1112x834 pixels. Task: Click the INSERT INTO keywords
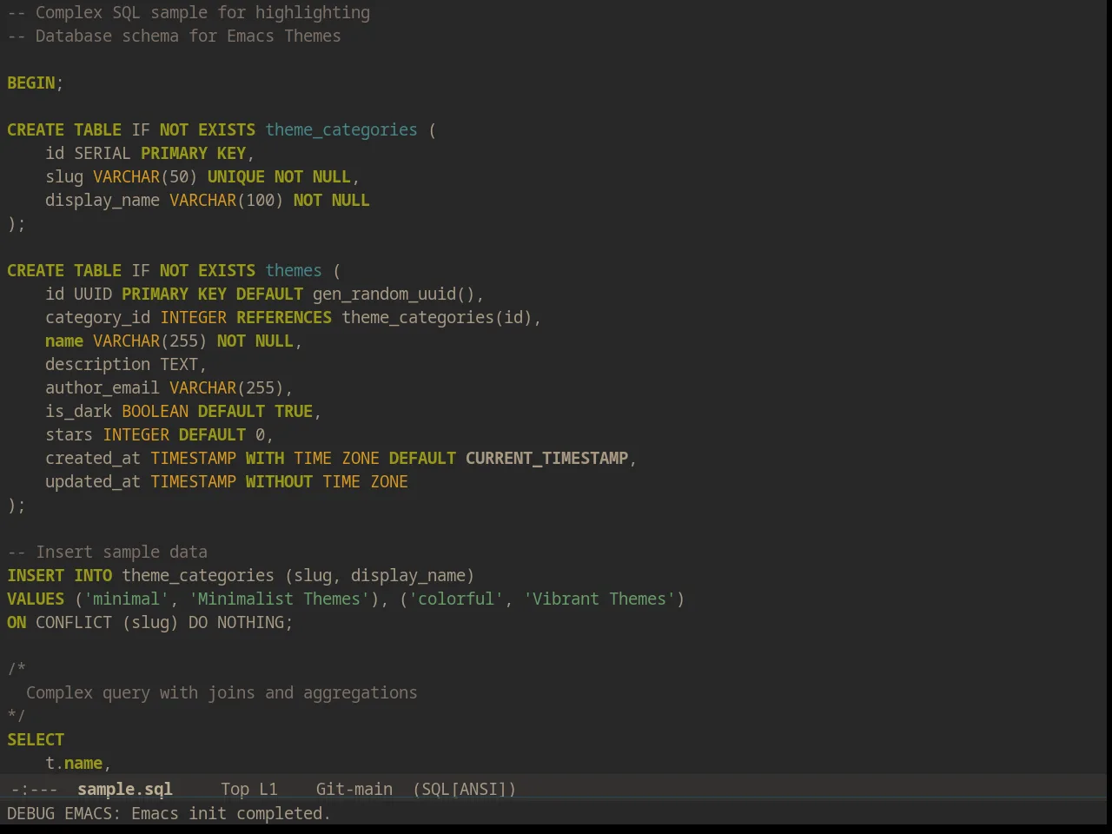pos(60,575)
